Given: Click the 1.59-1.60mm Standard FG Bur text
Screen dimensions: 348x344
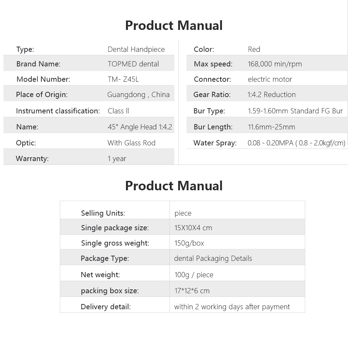Looking at the screenshot, I should (x=295, y=111).
